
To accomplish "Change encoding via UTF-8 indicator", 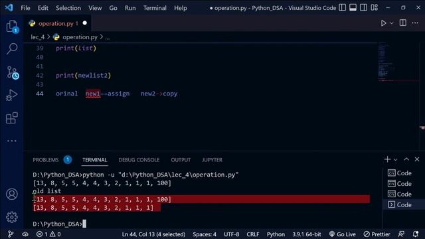I will pos(232,234).
